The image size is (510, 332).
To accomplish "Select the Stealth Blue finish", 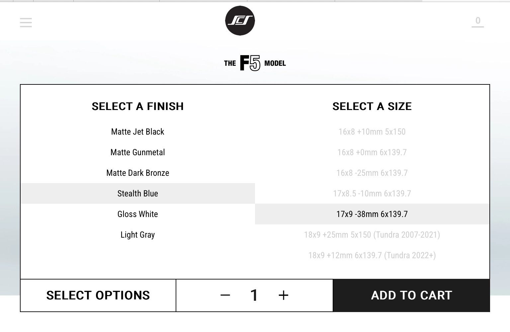I will click(x=138, y=193).
